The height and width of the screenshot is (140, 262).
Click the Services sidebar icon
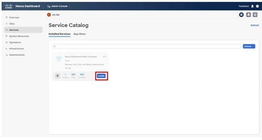6,30
